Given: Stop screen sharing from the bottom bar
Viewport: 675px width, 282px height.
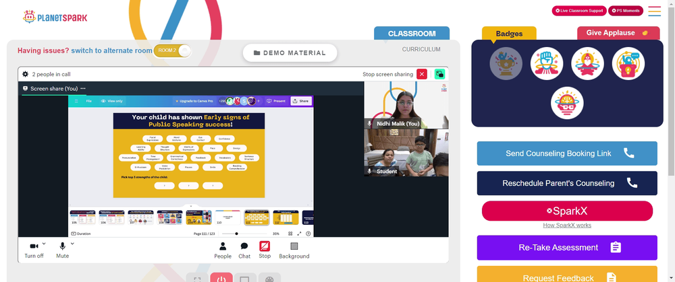Looking at the screenshot, I should click(x=265, y=250).
